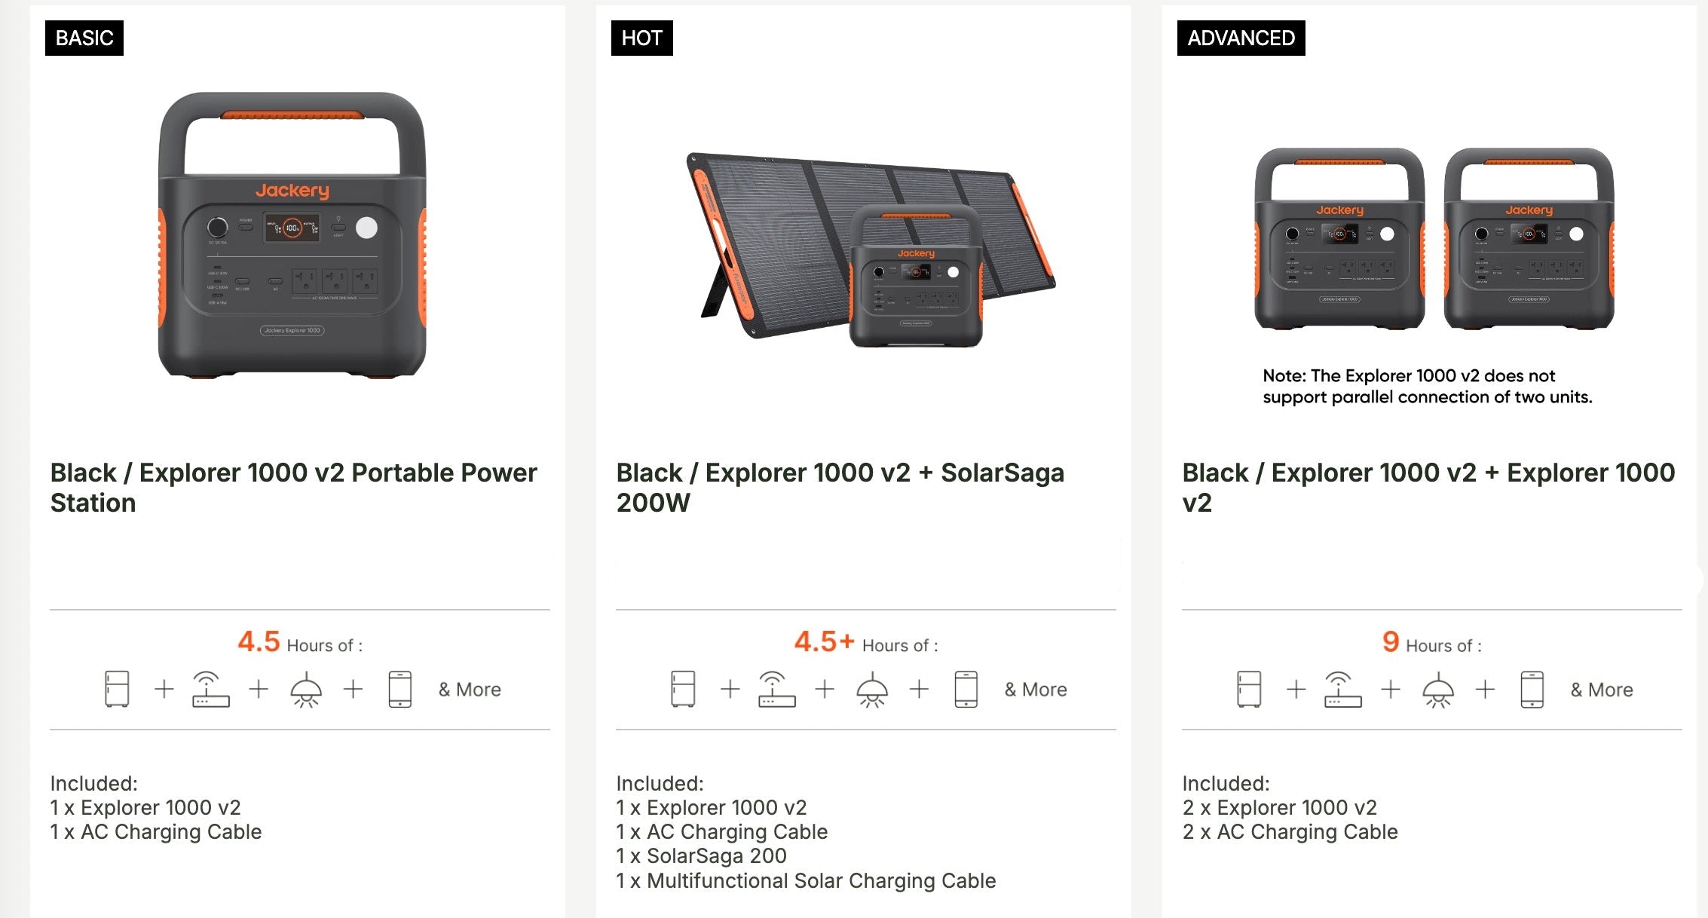Open the solar panel bundle product image
Screen dimensions: 1708x918
[871, 249]
